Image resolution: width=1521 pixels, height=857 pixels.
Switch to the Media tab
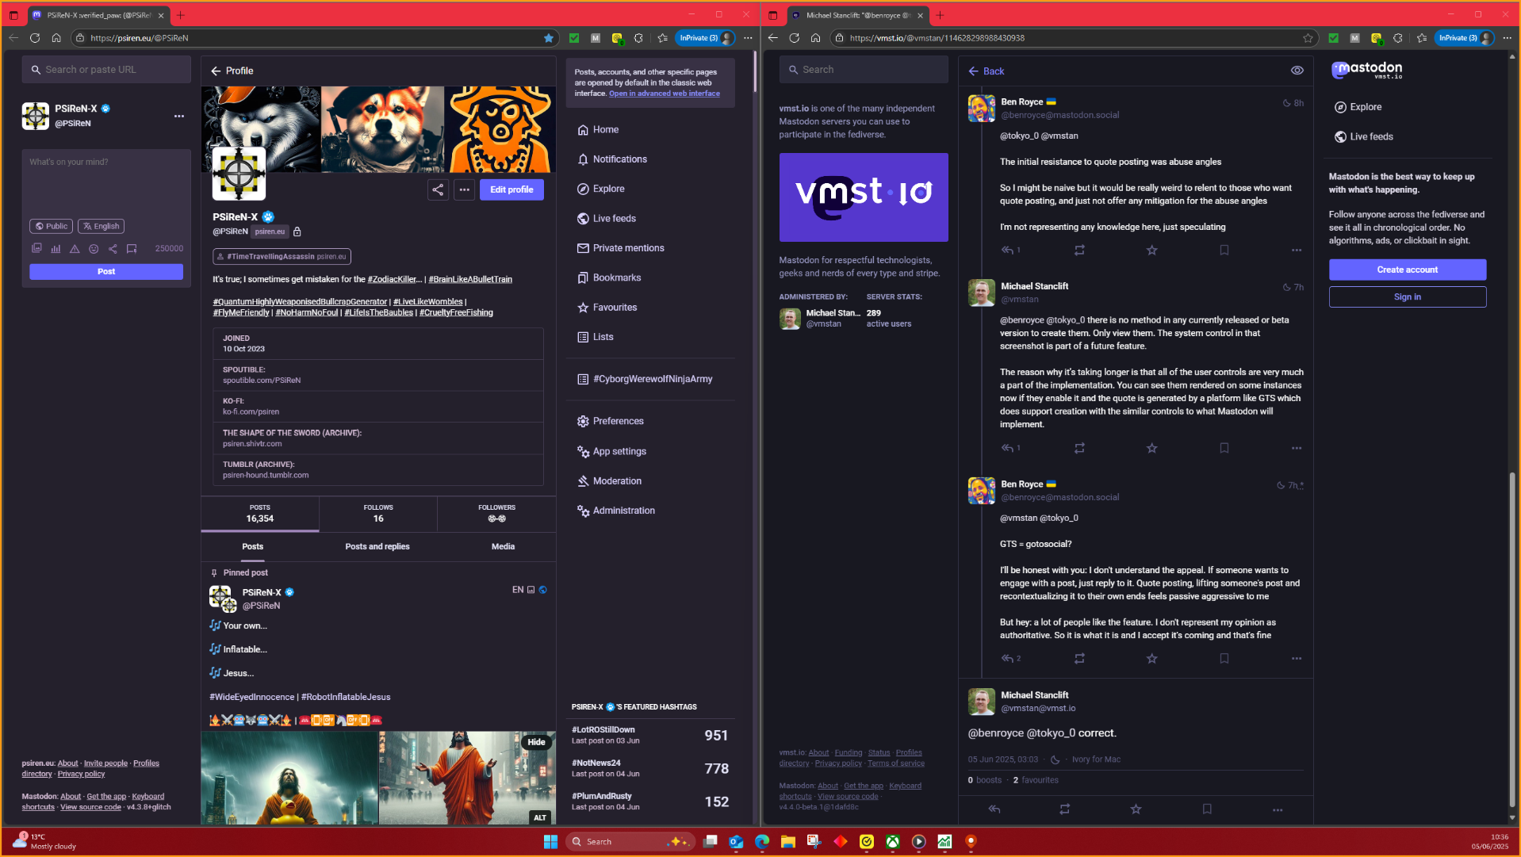point(503,547)
